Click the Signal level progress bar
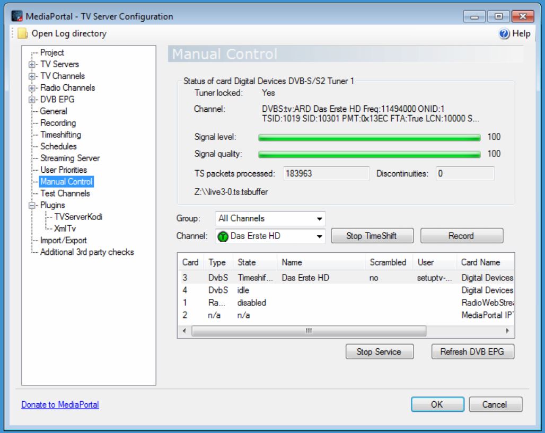545x433 pixels. pyautogui.click(x=370, y=138)
